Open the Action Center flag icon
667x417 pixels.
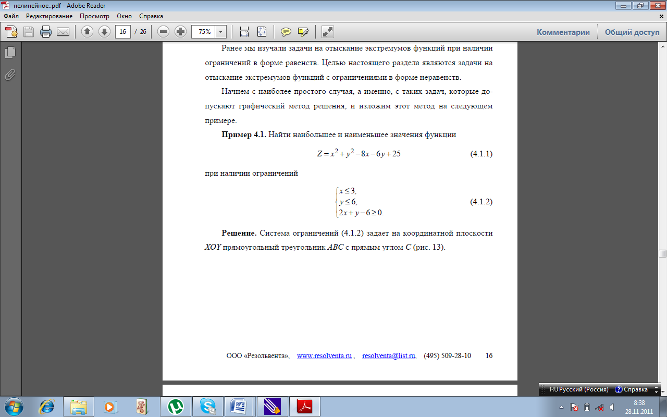point(574,407)
